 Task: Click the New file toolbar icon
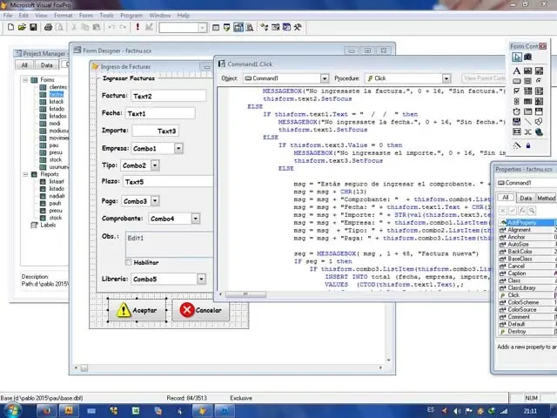tap(10, 27)
